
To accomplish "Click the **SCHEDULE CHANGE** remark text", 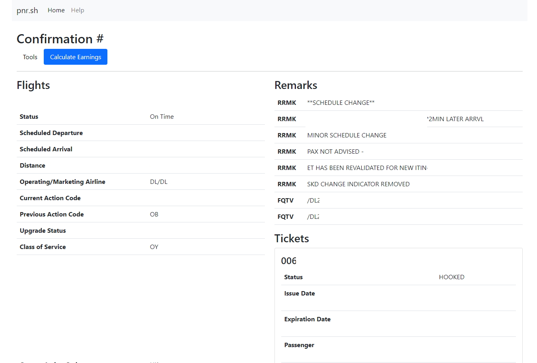I will click(x=340, y=103).
